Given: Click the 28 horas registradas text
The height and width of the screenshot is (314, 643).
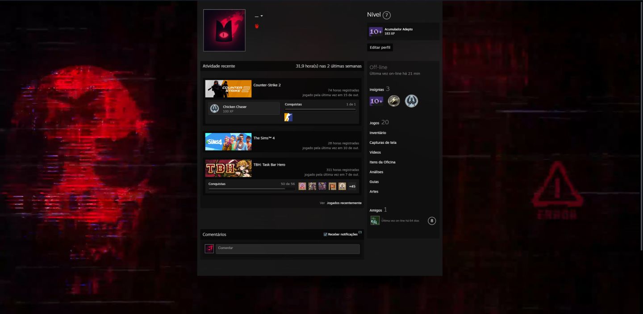Looking at the screenshot, I should point(343,143).
